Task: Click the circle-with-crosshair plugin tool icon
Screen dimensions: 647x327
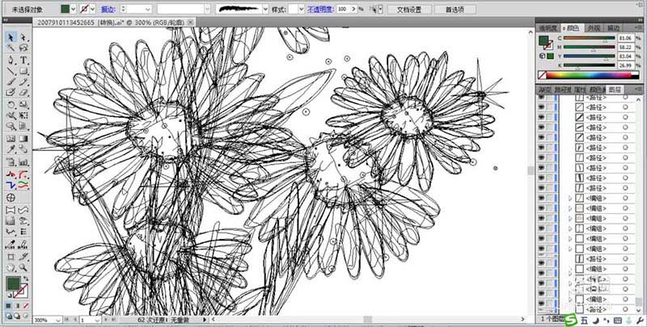Action: pos(11,198)
